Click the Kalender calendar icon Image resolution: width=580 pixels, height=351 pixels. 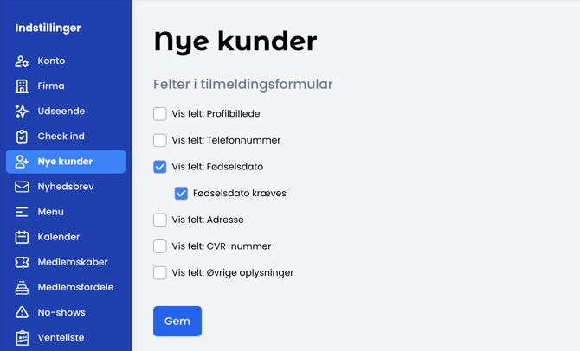pos(22,237)
